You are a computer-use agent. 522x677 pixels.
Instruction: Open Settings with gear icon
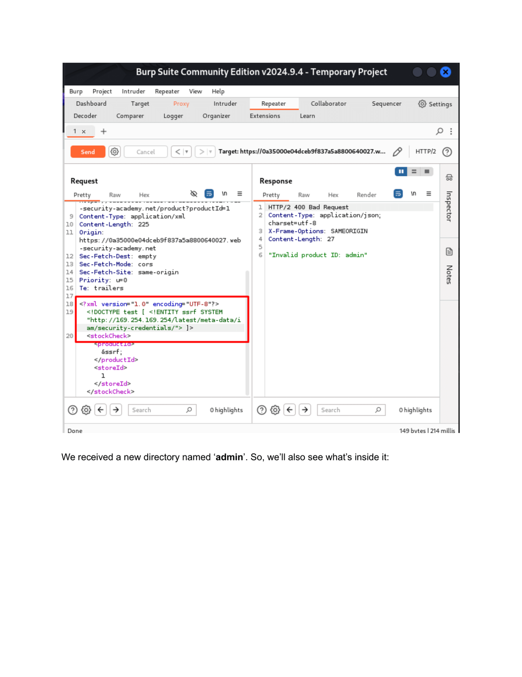click(x=435, y=104)
